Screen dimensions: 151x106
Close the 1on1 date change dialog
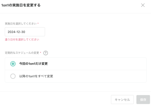pyautogui.click(x=143, y=5)
